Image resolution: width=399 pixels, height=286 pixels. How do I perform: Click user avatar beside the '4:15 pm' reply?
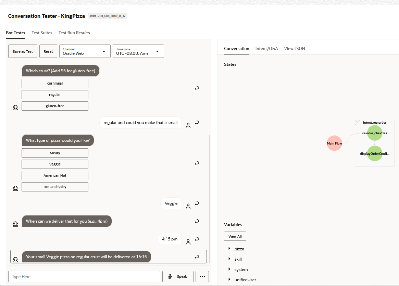188,242
